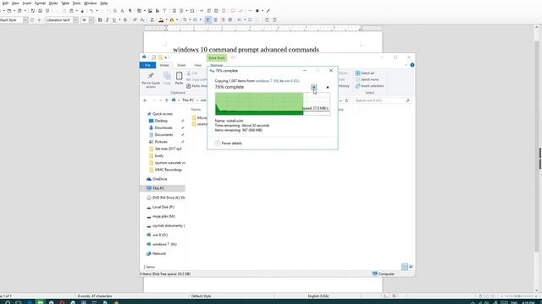Image resolution: width=542 pixels, height=304 pixels.
Task: Open Explorer help icon
Action: (412, 65)
